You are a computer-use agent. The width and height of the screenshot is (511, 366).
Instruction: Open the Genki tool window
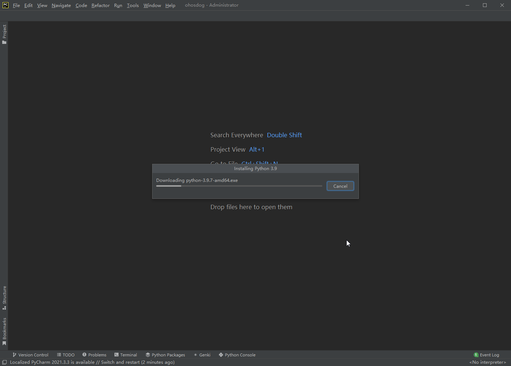(x=202, y=355)
